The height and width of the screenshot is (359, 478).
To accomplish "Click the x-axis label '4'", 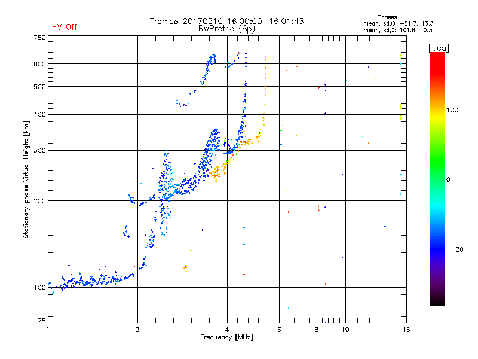I will [x=227, y=330].
